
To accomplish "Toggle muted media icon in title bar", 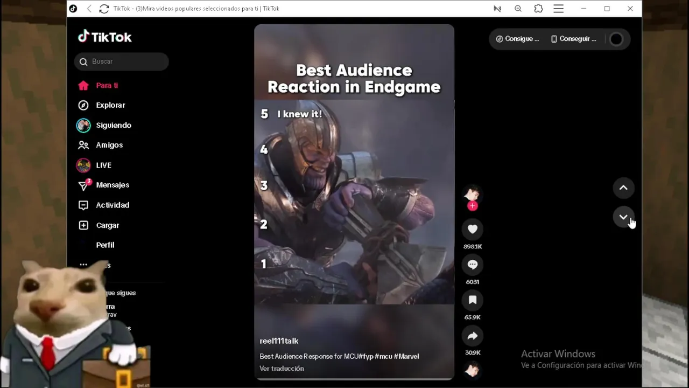I will click(x=497, y=9).
